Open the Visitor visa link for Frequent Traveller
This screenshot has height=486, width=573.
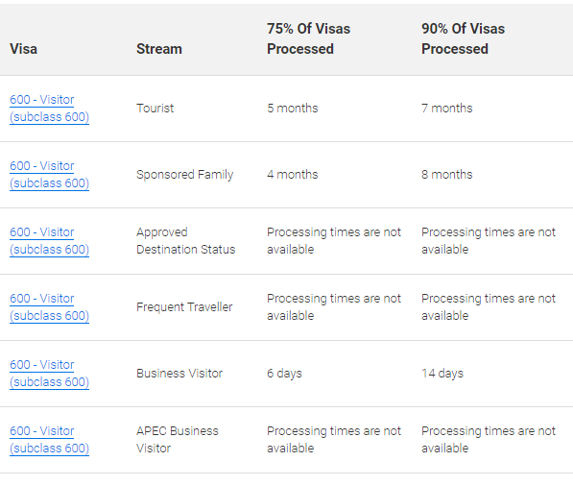click(49, 306)
